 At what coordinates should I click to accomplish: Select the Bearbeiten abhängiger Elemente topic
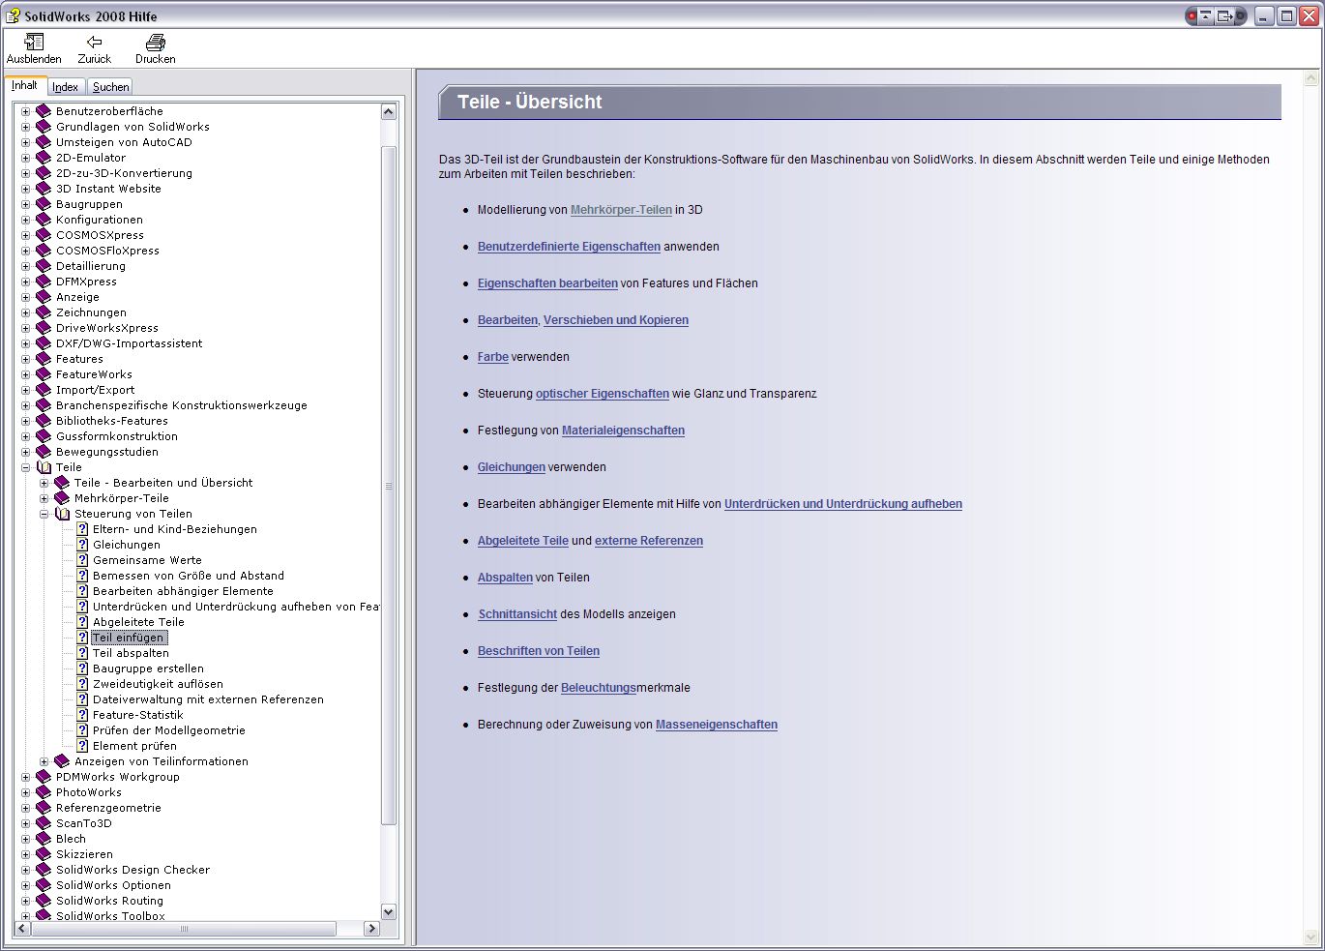(183, 591)
